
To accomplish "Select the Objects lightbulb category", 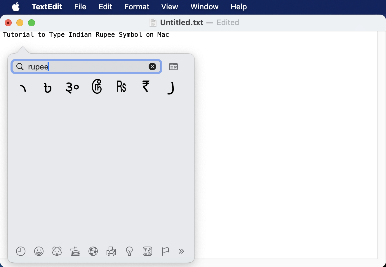I will click(129, 251).
